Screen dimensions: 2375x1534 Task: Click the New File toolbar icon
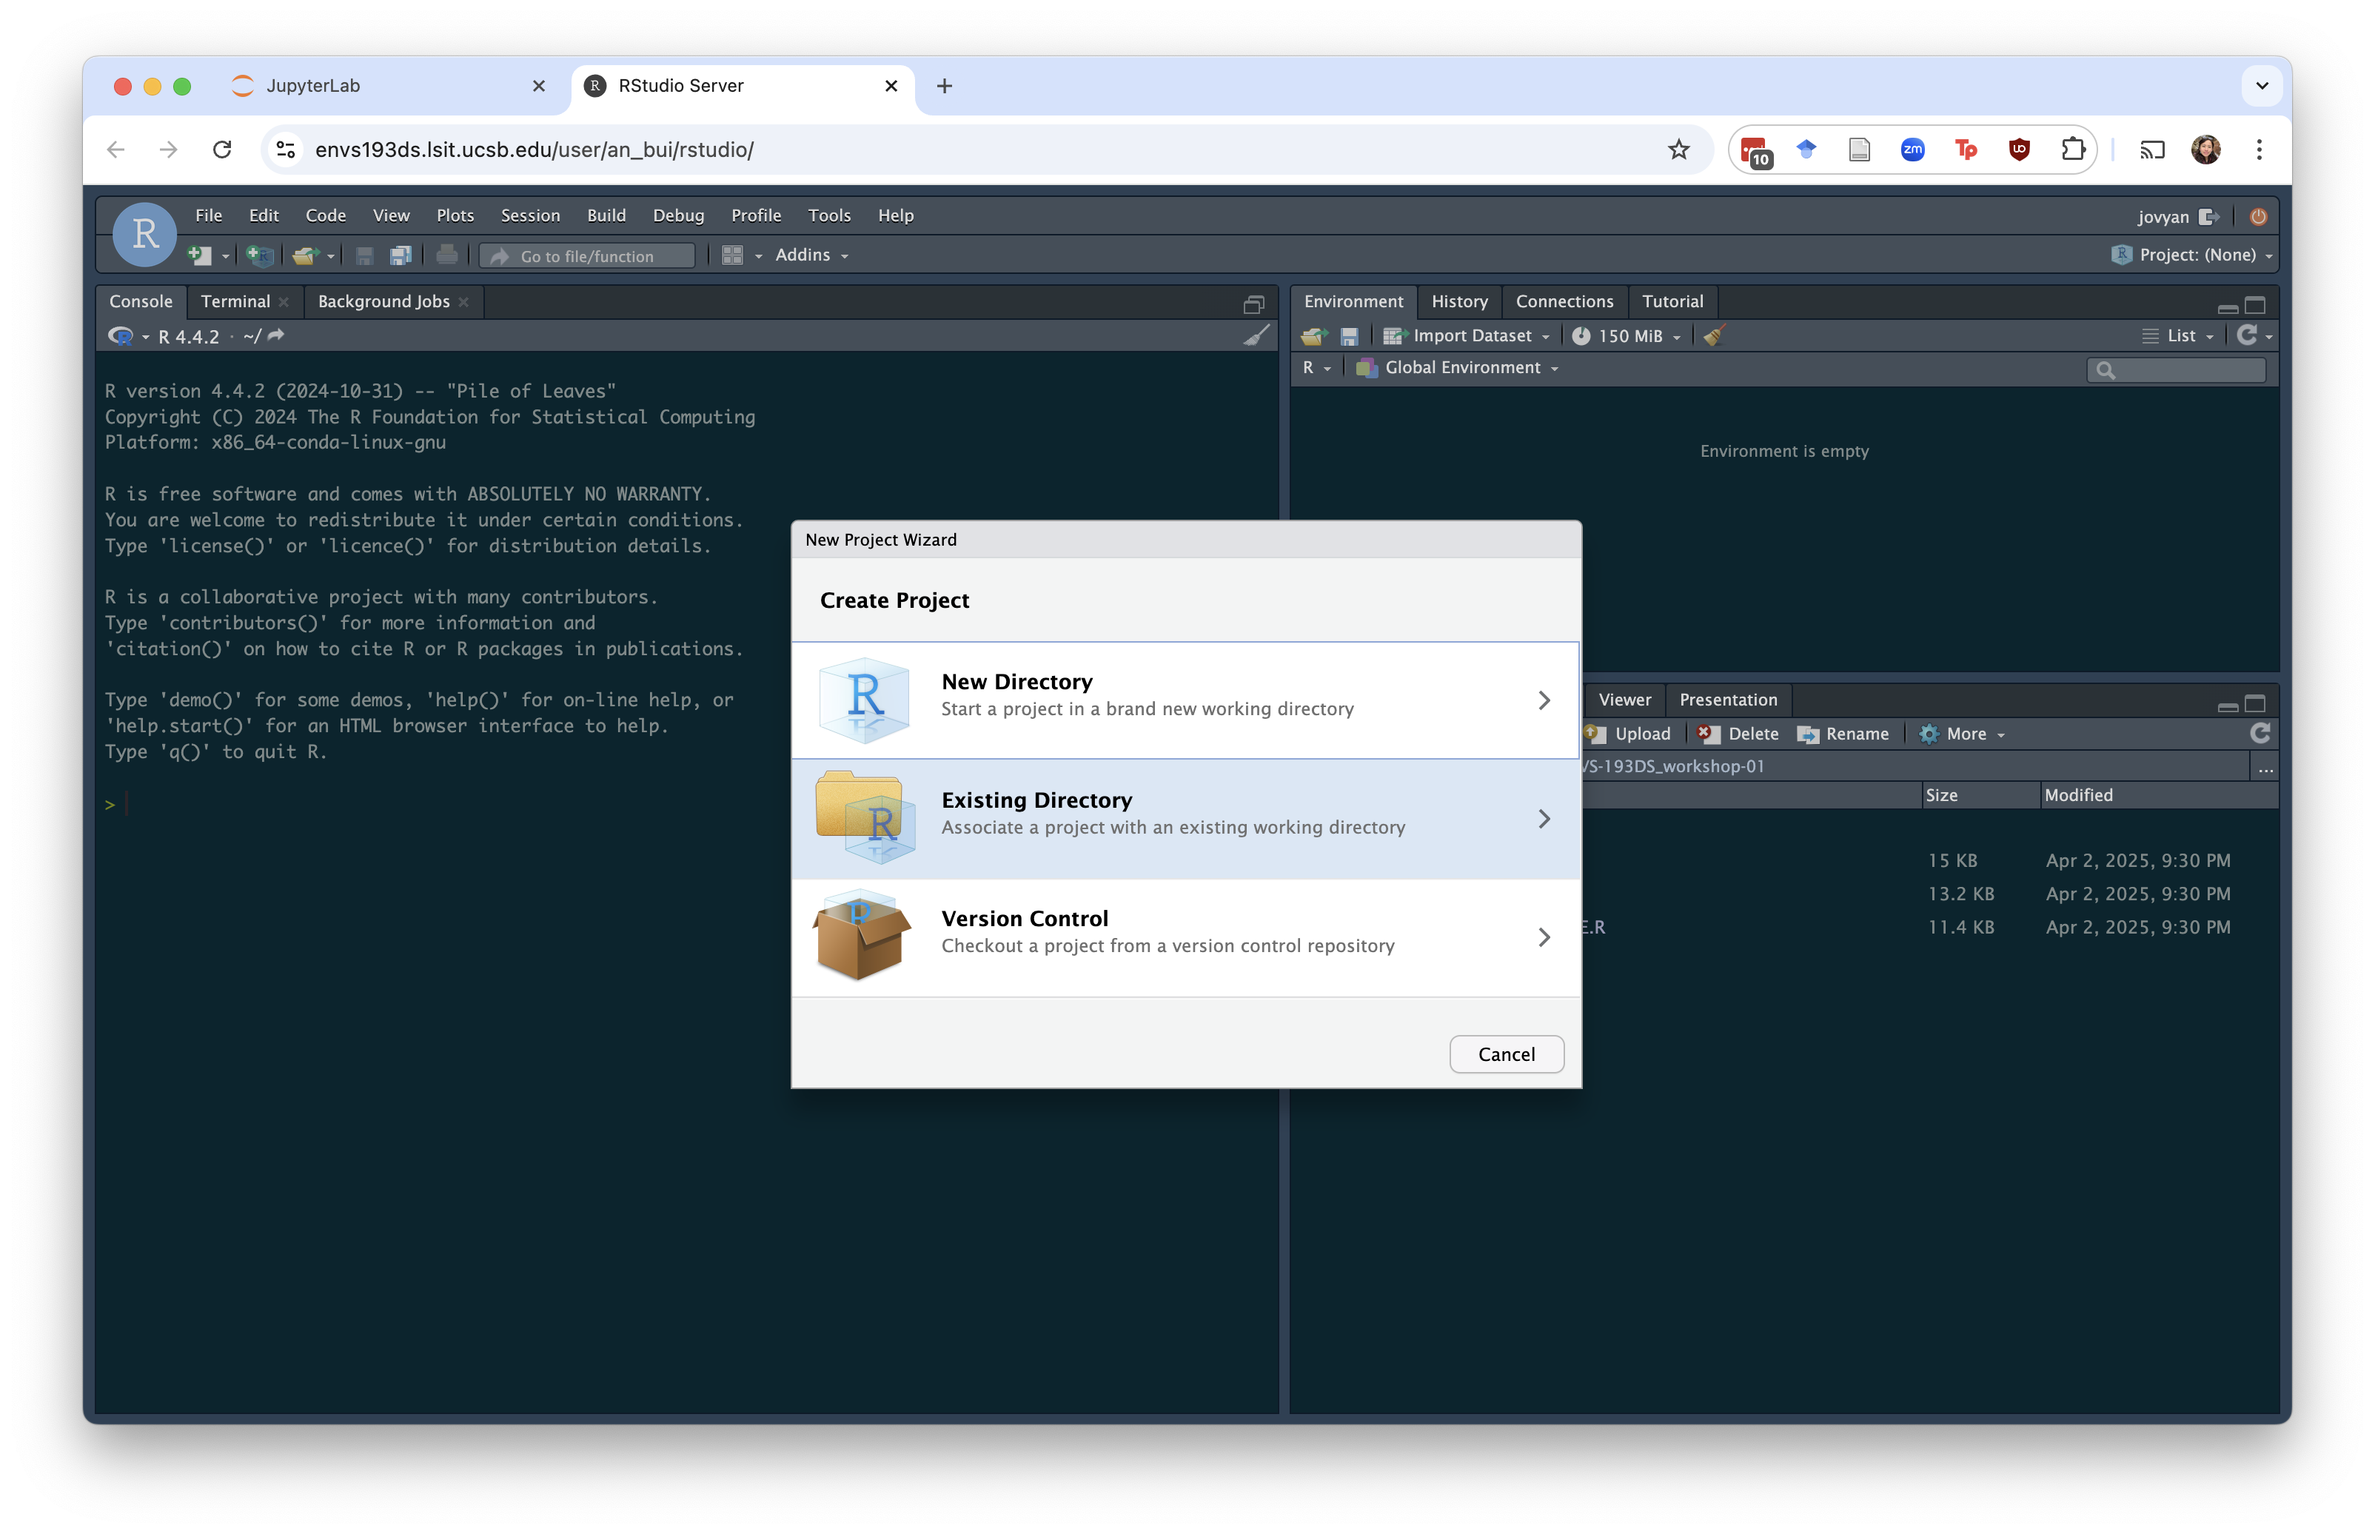[200, 256]
